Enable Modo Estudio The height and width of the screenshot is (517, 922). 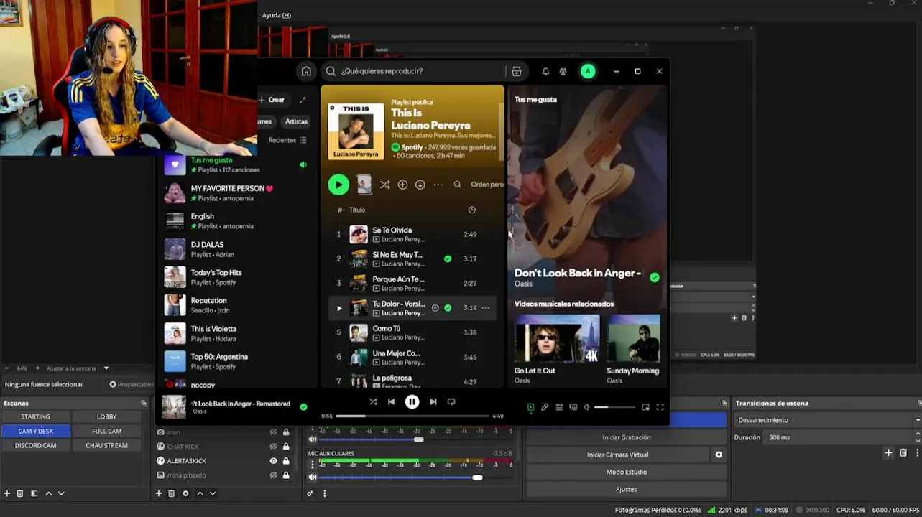(x=626, y=472)
